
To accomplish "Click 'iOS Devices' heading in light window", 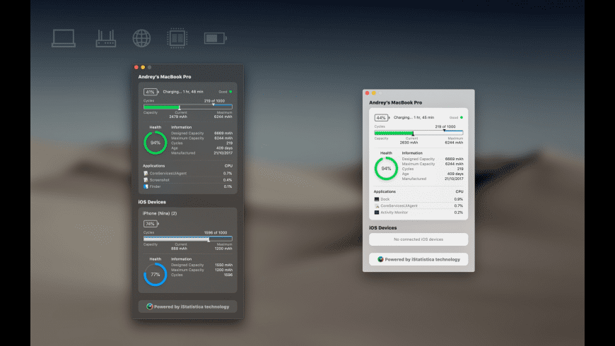I will 383,228.
